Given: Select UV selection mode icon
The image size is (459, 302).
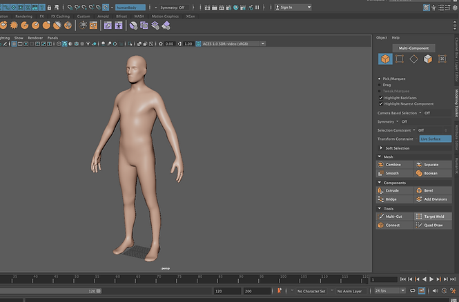Looking at the screenshot, I should 442,59.
